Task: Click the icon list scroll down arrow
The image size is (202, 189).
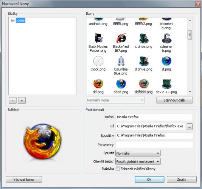Action: tap(190, 92)
